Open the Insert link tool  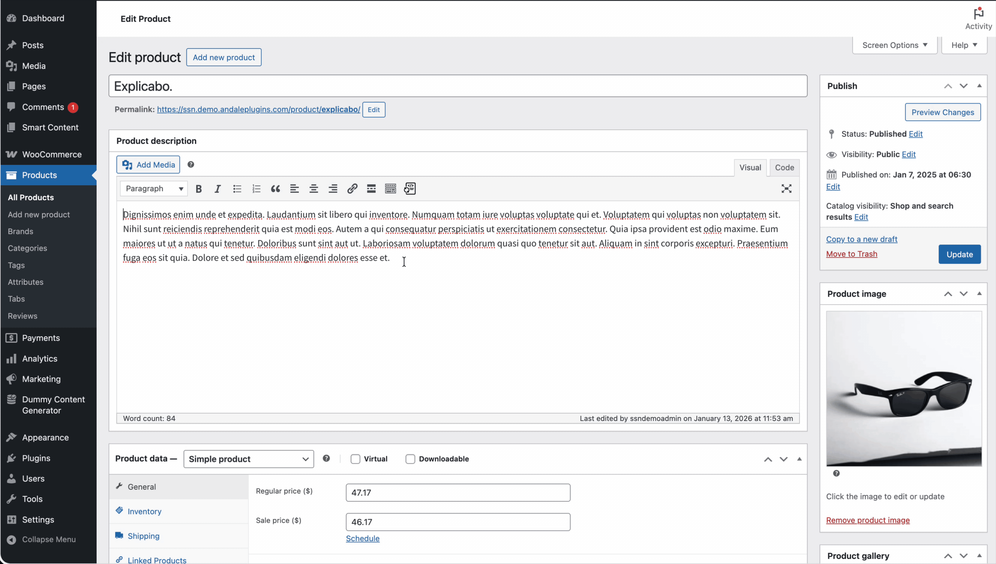[352, 189]
